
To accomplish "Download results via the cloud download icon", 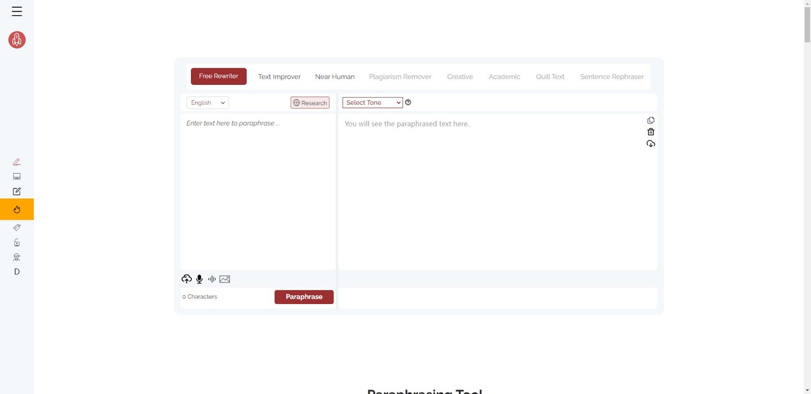I will (651, 144).
